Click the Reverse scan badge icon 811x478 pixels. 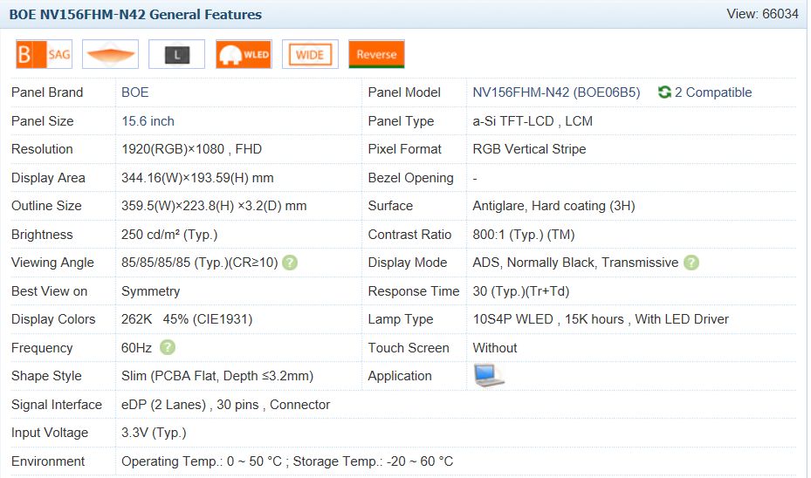[x=376, y=54]
